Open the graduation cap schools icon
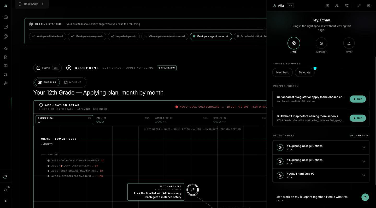The height and width of the screenshot is (208, 376). (x=6, y=48)
